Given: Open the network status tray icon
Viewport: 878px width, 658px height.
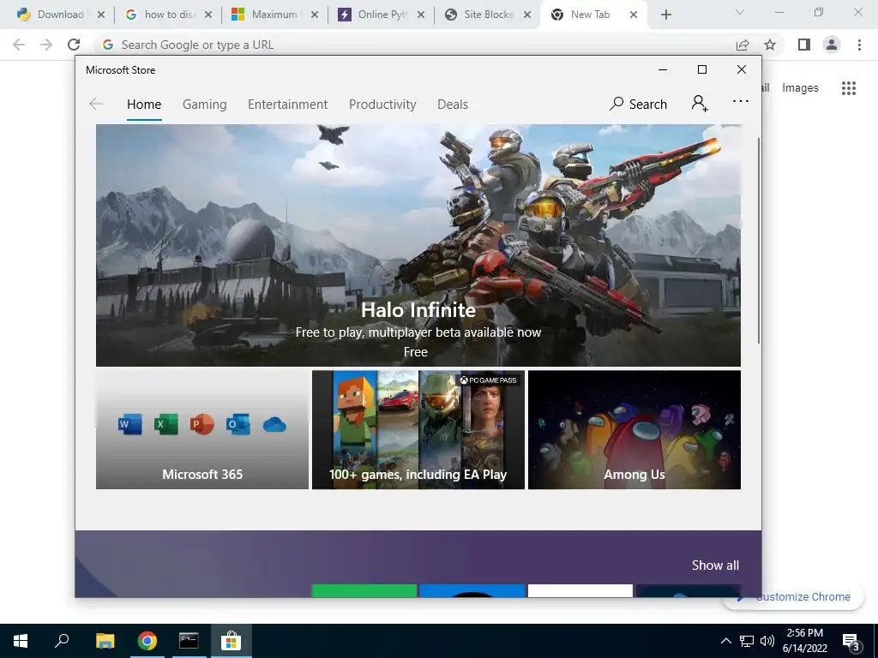Looking at the screenshot, I should coord(747,641).
